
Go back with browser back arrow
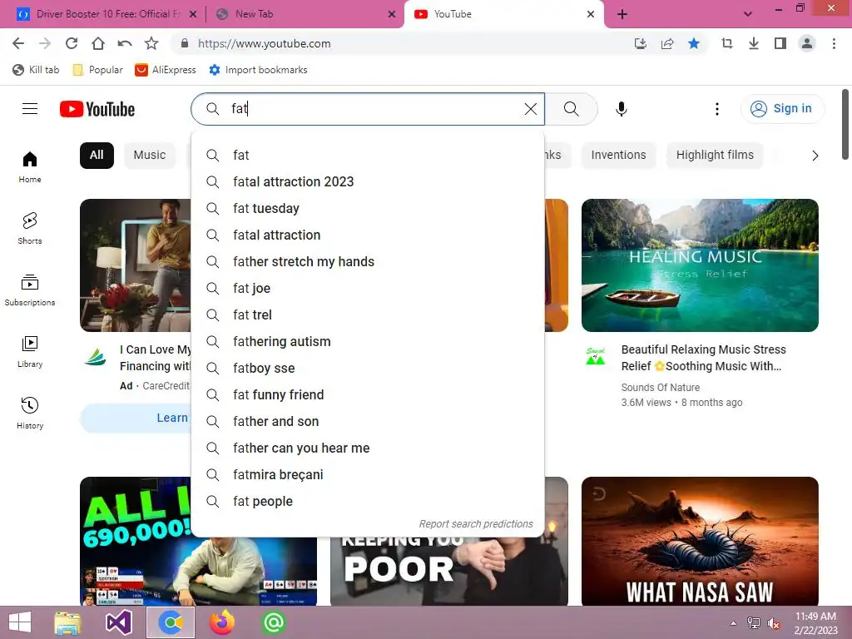(x=18, y=43)
